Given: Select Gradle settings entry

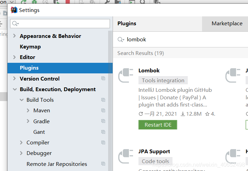Looking at the screenshot, I should tap(42, 121).
